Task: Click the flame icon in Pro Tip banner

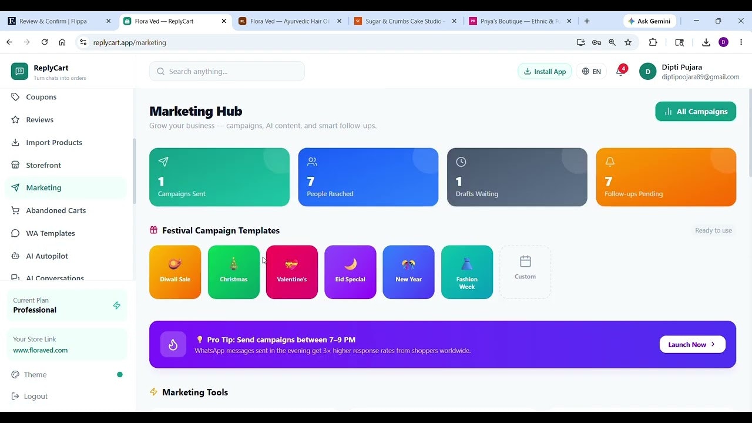Action: pos(173,344)
